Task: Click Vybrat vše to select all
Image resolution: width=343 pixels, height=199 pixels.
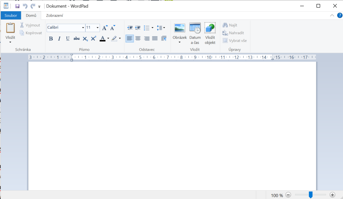Action: 234,41
